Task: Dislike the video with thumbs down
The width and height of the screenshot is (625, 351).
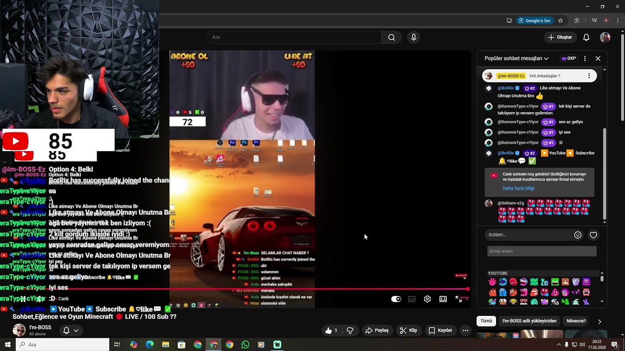Action: pos(350,331)
